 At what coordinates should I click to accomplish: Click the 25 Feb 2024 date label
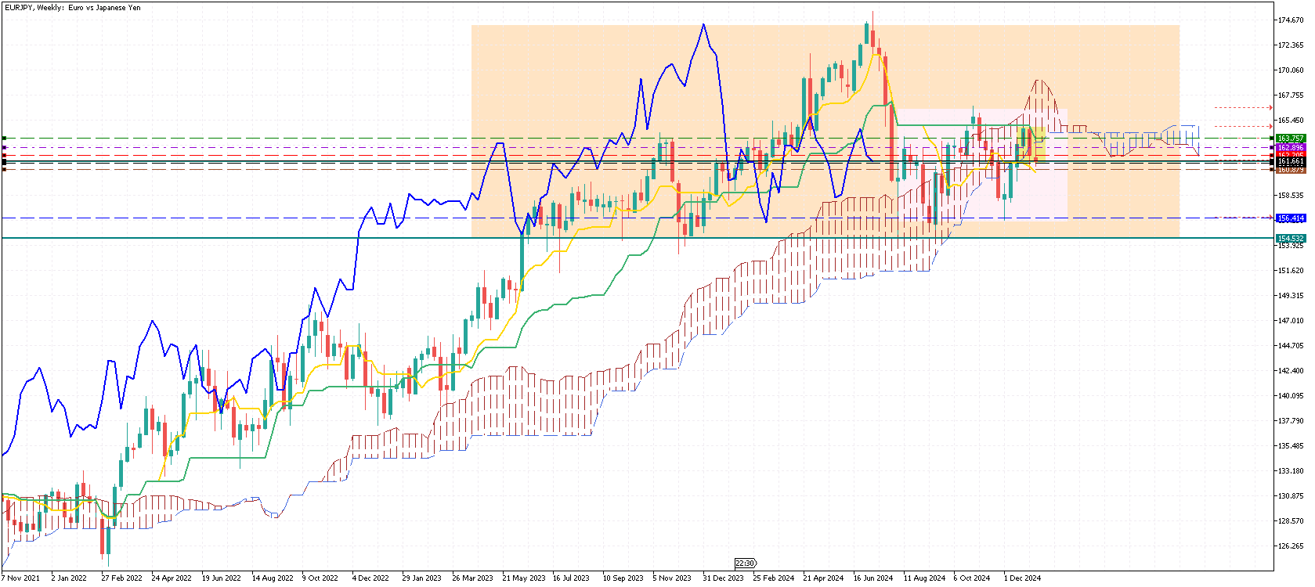pyautogui.click(x=774, y=578)
